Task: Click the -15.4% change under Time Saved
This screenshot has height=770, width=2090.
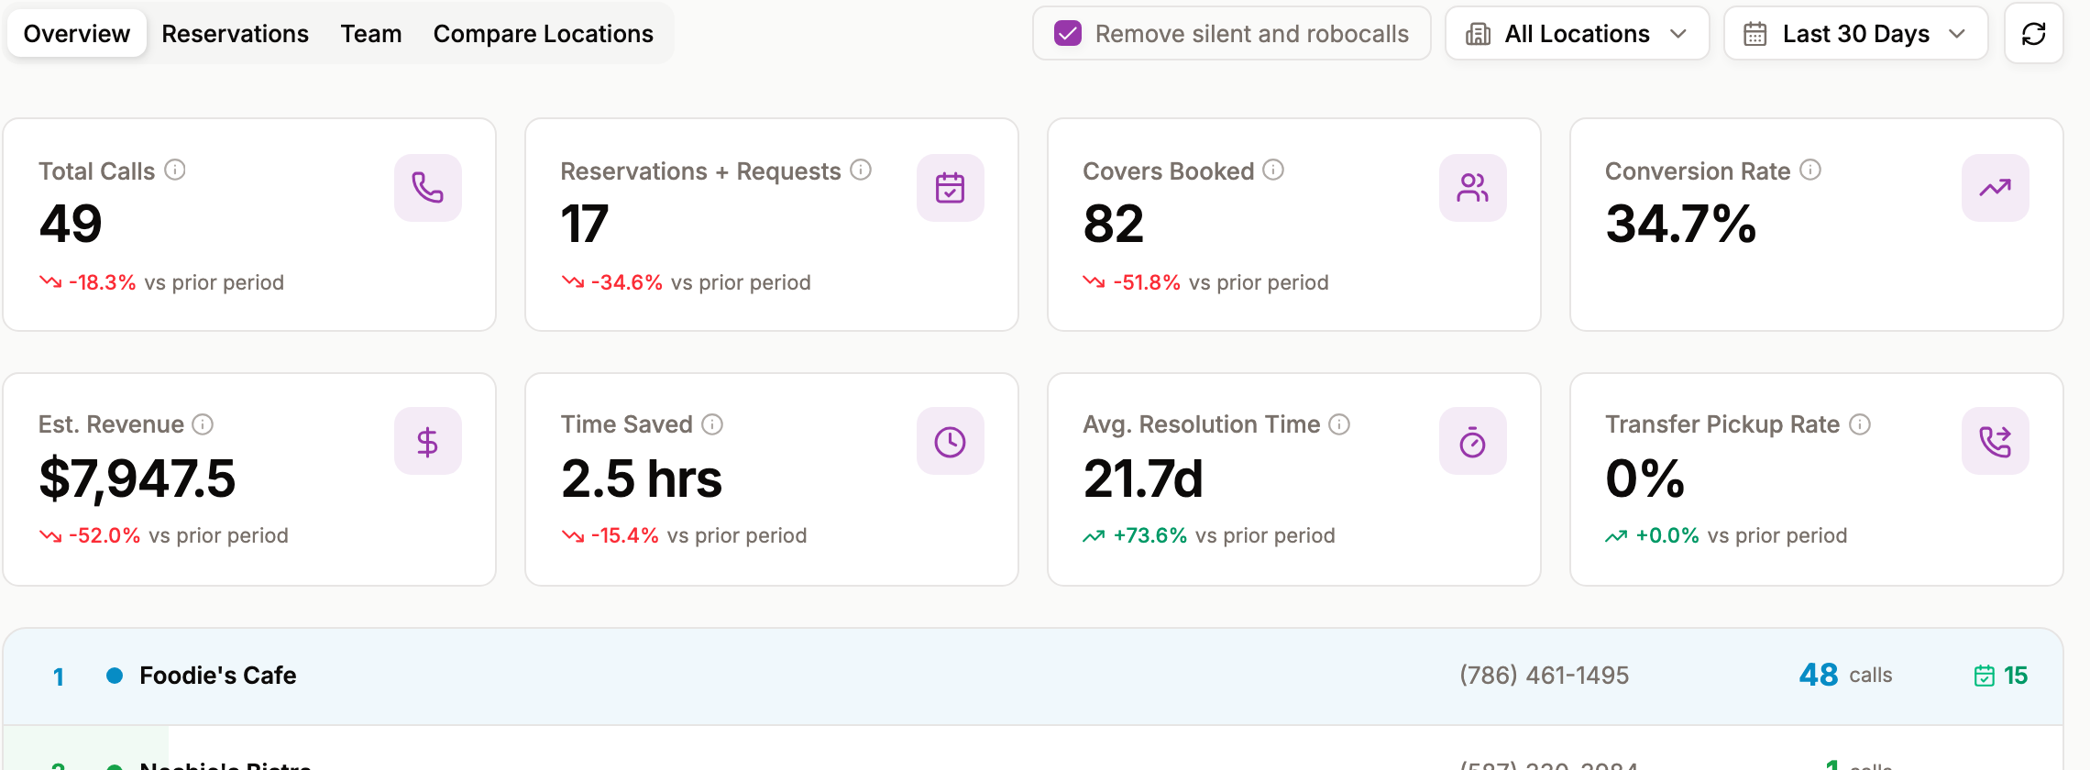Action: 625,535
